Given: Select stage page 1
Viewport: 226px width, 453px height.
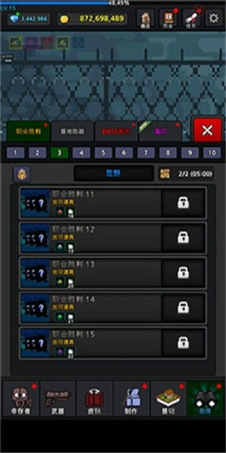Looking at the screenshot, I should coord(15,153).
